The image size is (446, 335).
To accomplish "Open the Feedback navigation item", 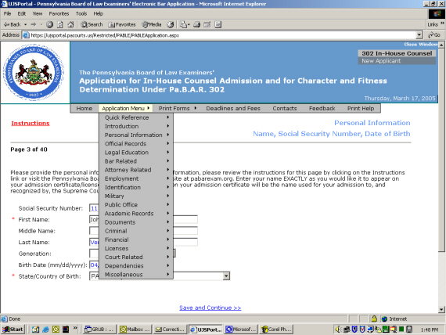I will (322, 109).
